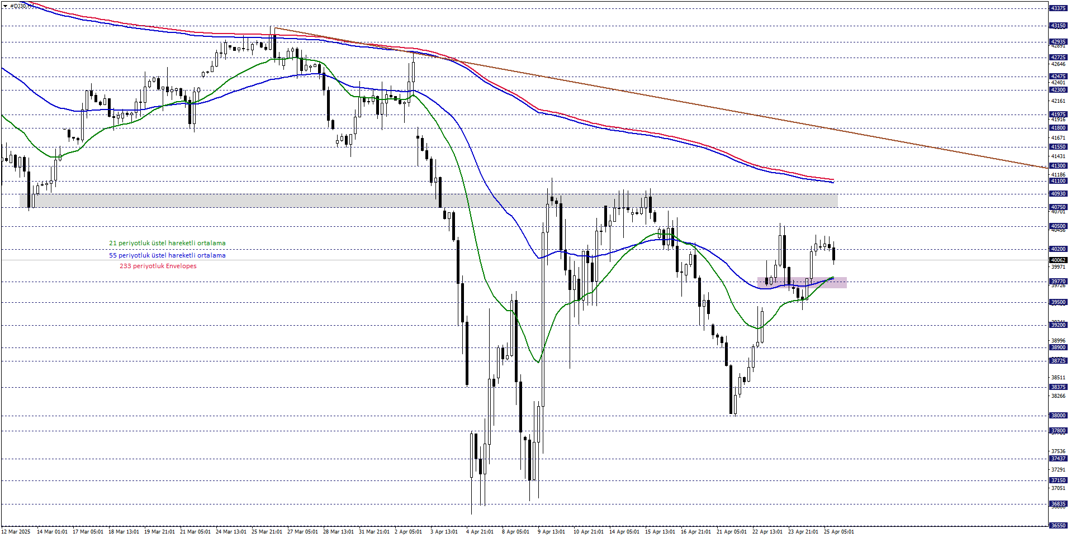Click the 37800 price level label
Screen dimensions: 1071x538
(x=1059, y=431)
